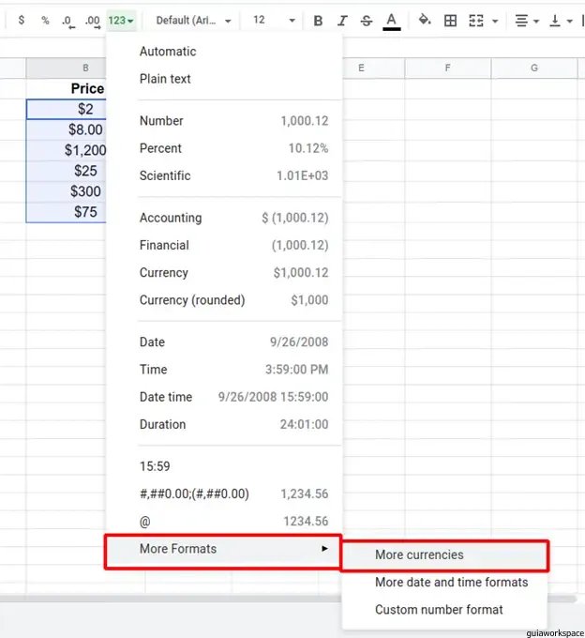Click the decrease decimal places icon
585x638 pixels.
pos(67,21)
